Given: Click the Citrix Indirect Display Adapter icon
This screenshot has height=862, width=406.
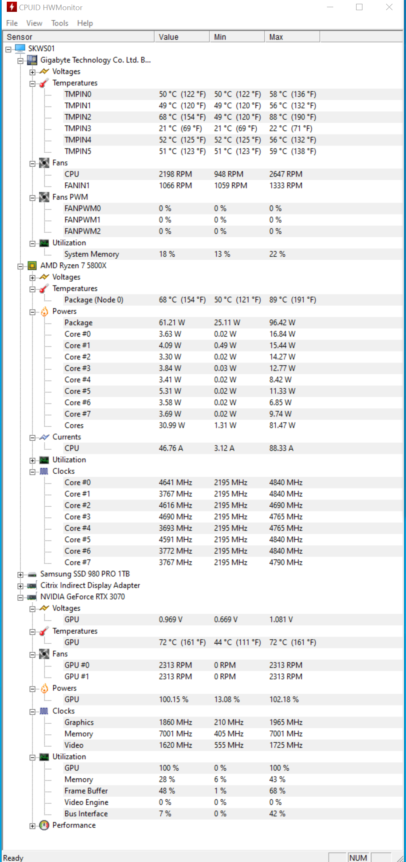Looking at the screenshot, I should coord(32,586).
